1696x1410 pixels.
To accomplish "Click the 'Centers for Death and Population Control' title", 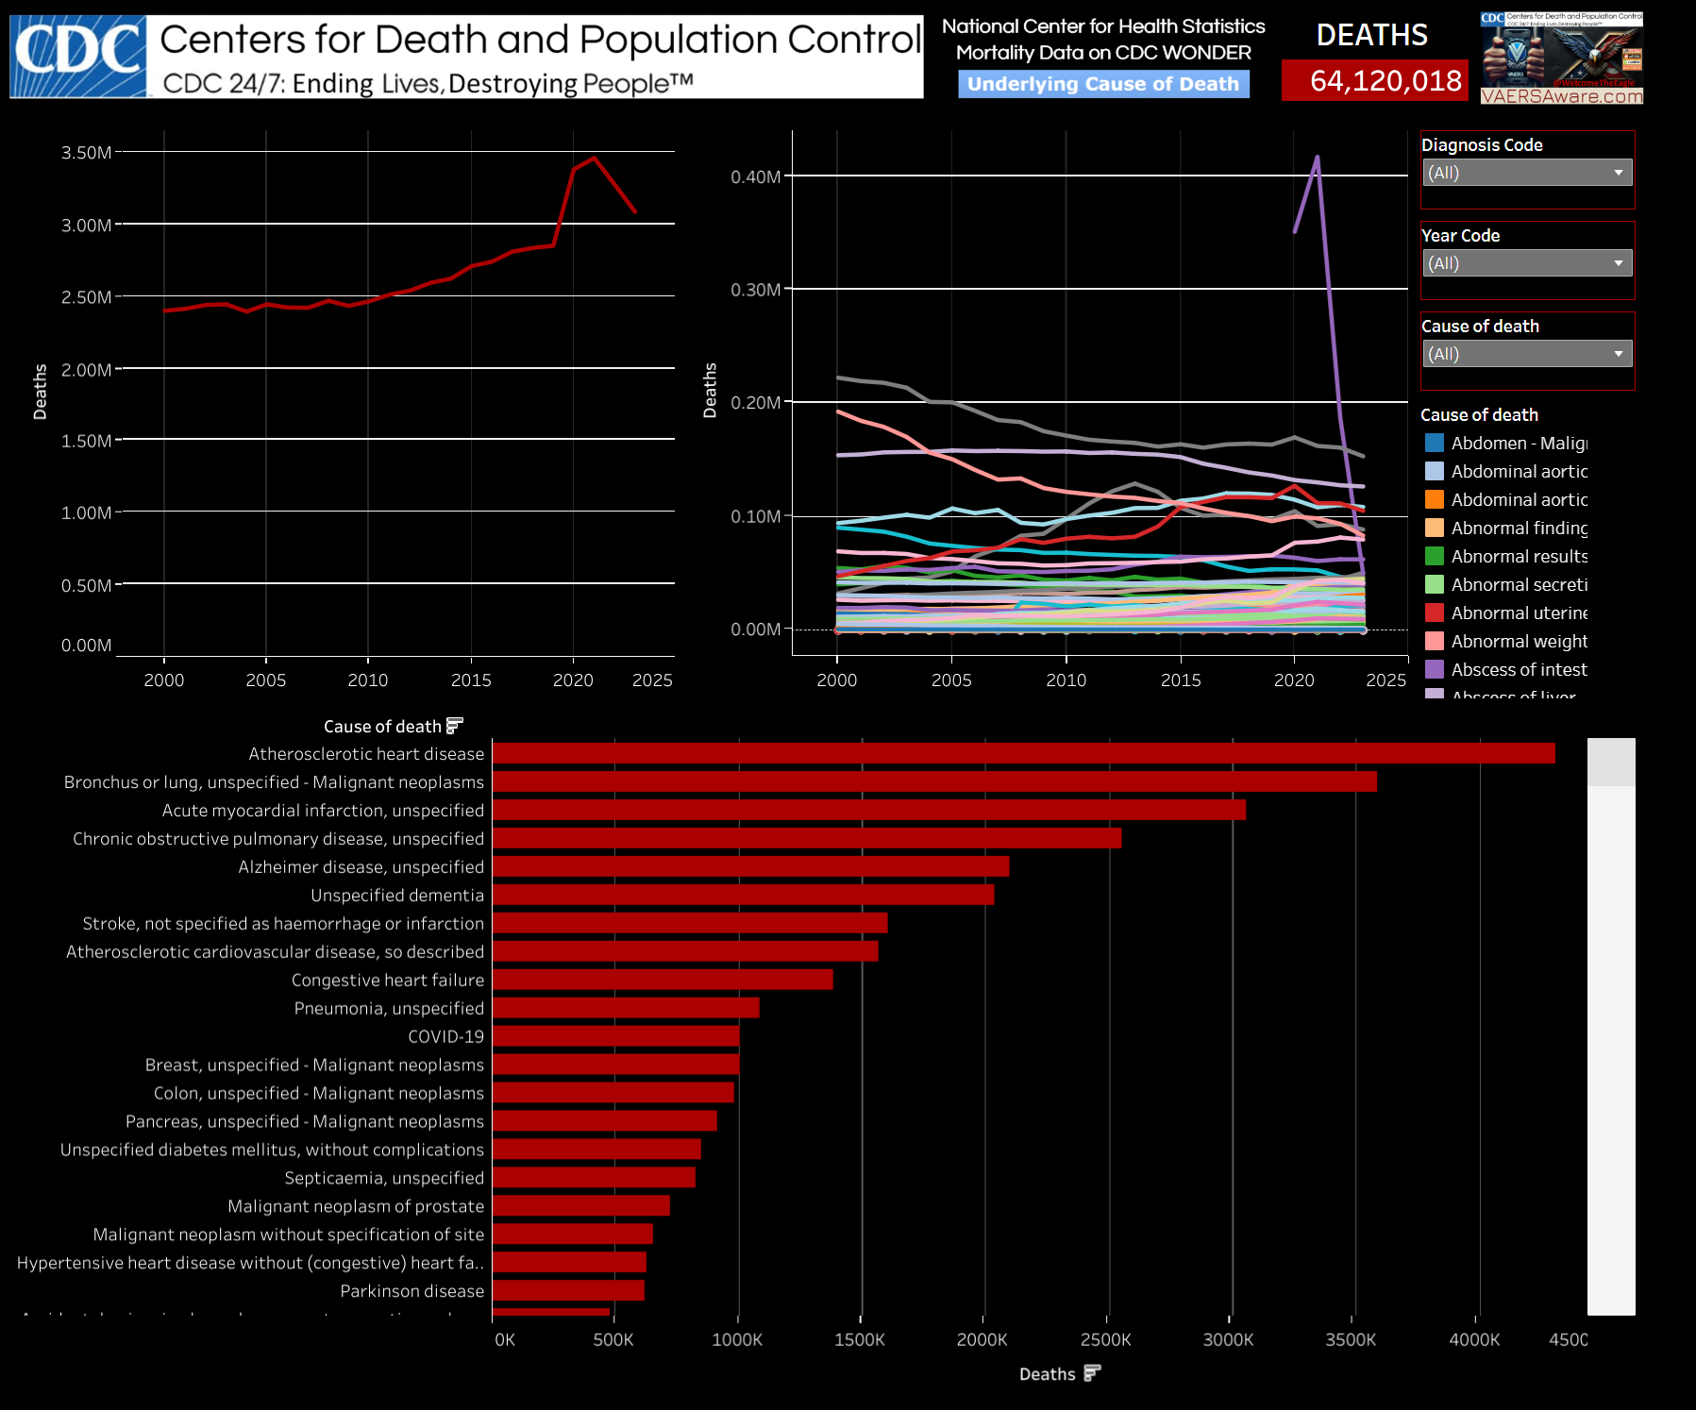I will point(541,39).
